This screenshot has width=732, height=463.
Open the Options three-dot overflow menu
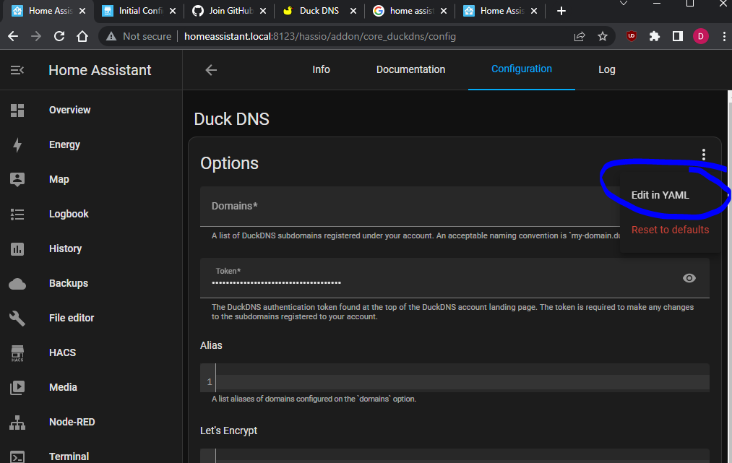[x=704, y=155]
